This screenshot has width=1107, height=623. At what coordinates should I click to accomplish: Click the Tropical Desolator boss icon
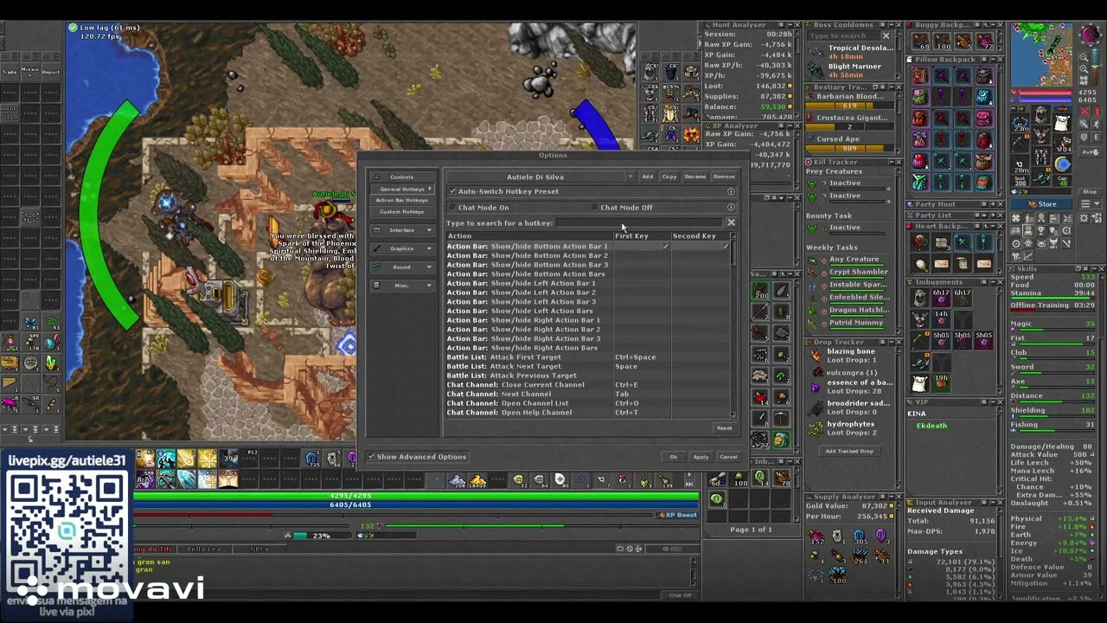point(816,52)
